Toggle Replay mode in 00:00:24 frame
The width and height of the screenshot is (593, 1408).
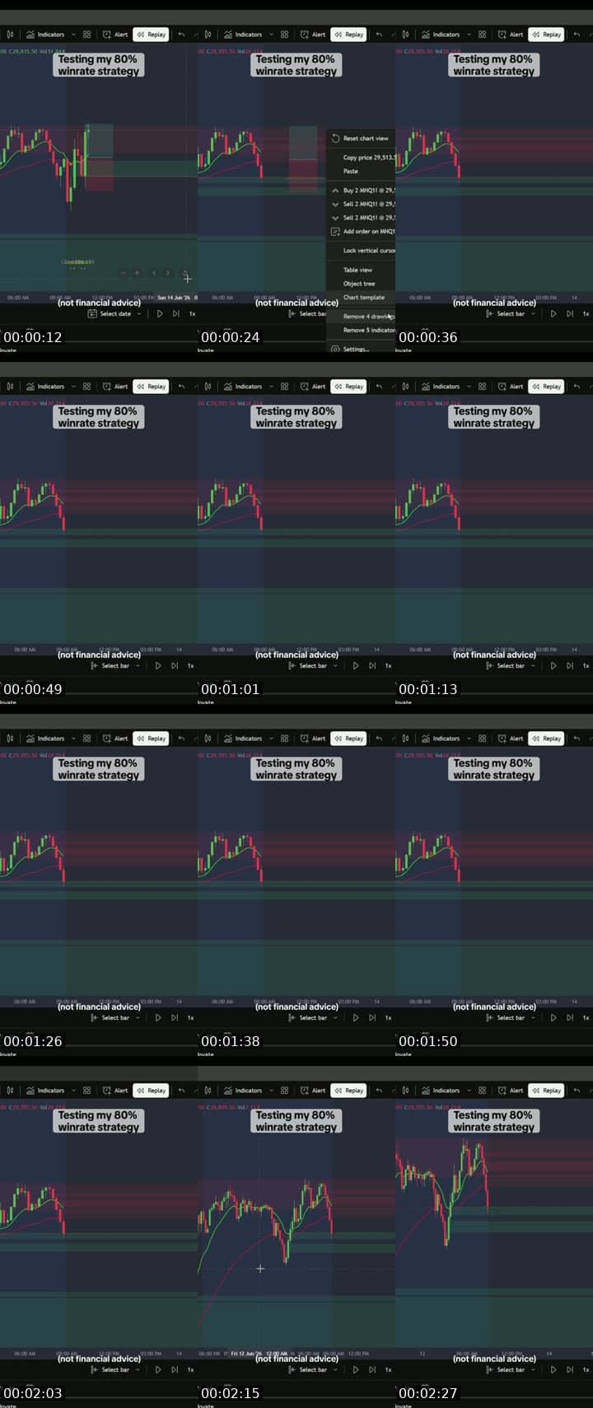[348, 35]
